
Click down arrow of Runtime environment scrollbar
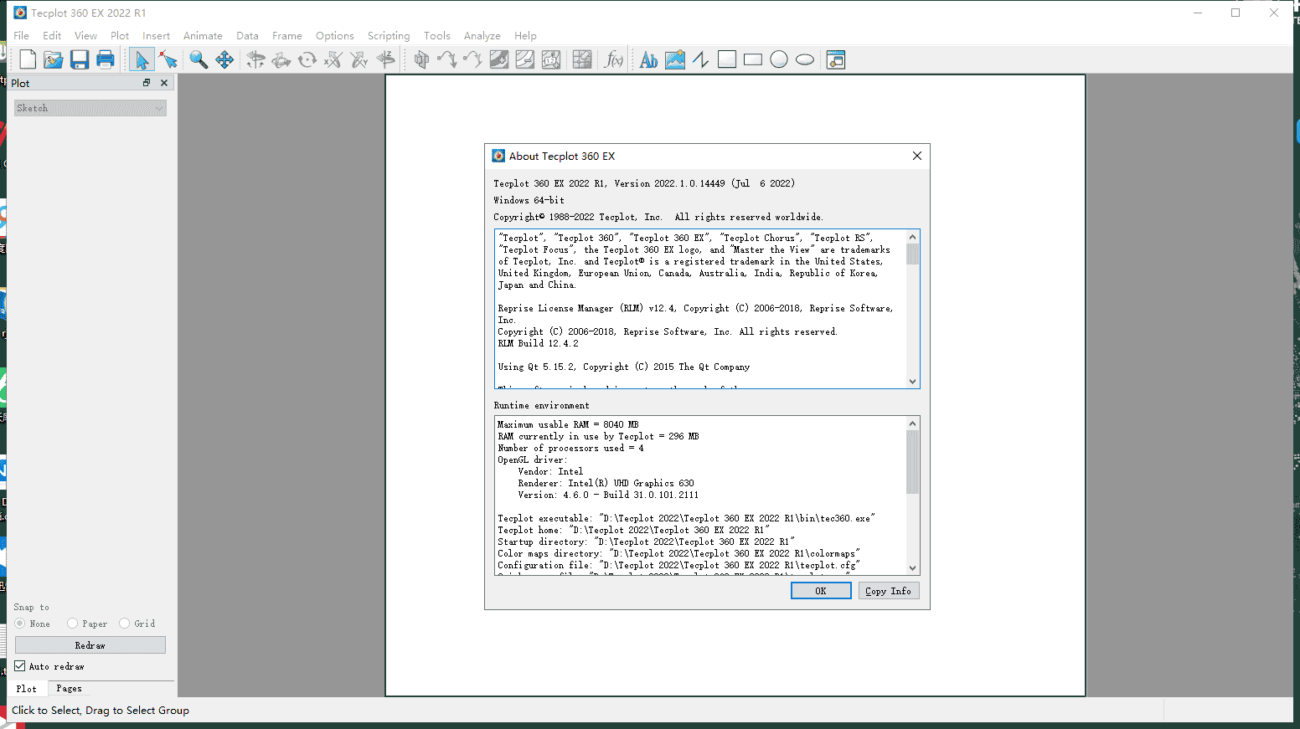(913, 567)
